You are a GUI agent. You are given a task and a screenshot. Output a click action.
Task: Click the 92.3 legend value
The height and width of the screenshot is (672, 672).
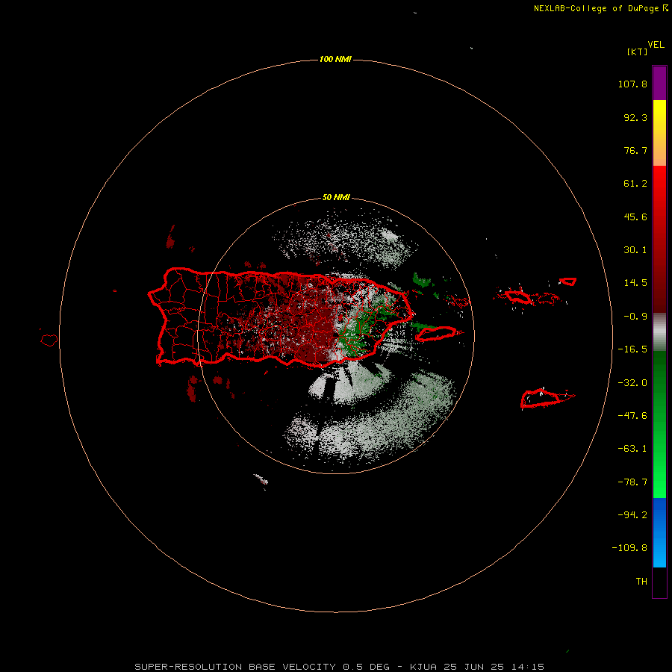[635, 117]
